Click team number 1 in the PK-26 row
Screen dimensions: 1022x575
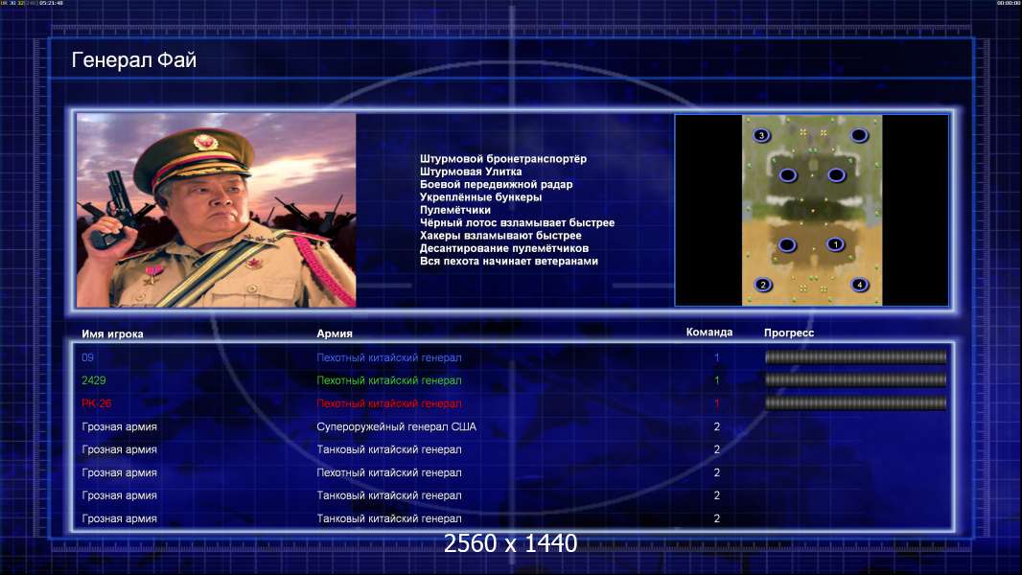[x=716, y=403]
